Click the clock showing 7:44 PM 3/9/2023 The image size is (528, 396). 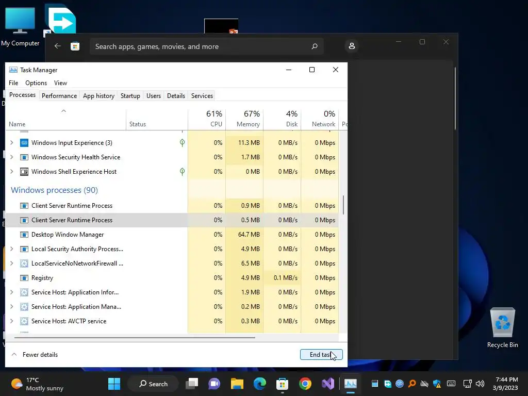point(505,384)
